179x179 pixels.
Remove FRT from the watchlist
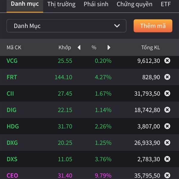click(167, 77)
